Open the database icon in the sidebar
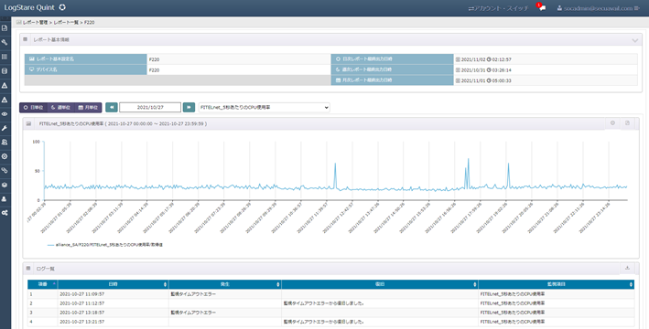This screenshot has height=329, width=649. tap(5, 71)
